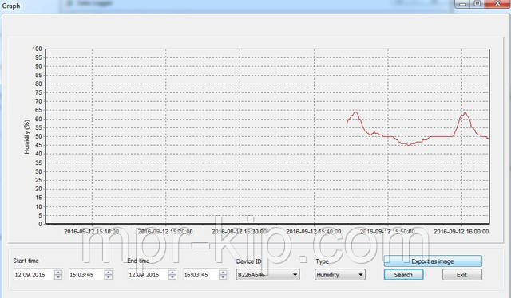The image size is (511, 298).
Task: Increase the end date with up arrow
Action: [172, 273]
